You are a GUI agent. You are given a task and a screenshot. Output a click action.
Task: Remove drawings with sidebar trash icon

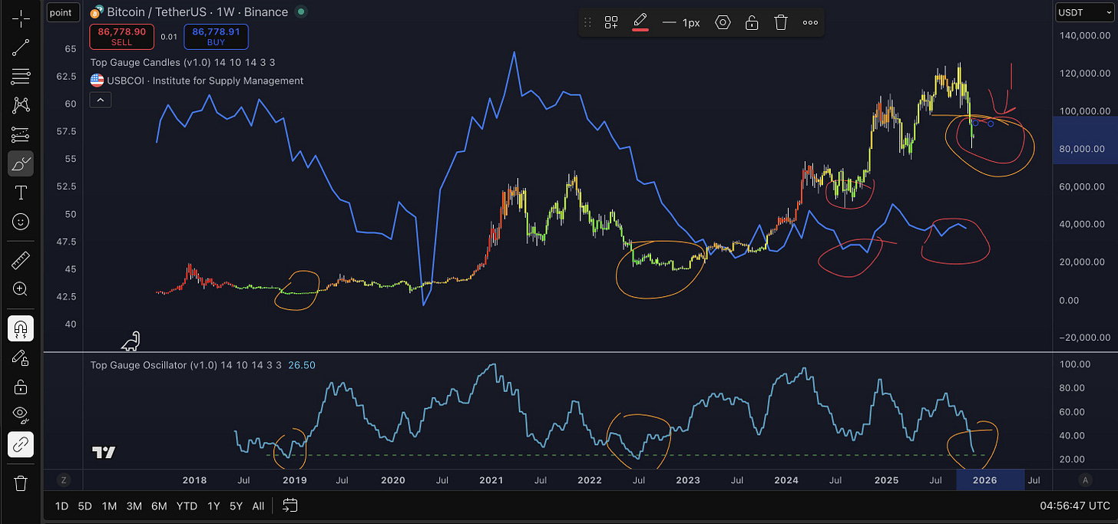point(21,483)
